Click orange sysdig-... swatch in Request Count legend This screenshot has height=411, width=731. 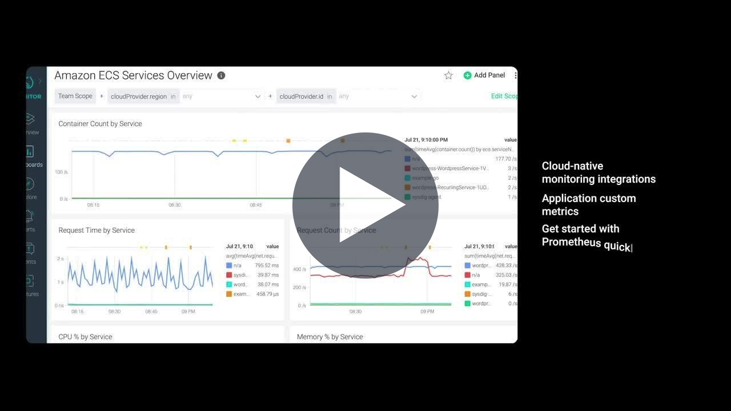tap(467, 294)
